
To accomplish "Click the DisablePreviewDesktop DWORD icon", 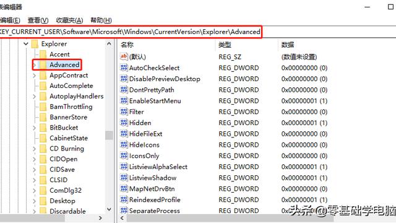I will coord(124,79).
